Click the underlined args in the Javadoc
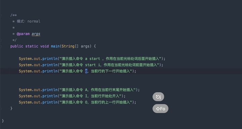This screenshot has width=242, height=129. 36,34
